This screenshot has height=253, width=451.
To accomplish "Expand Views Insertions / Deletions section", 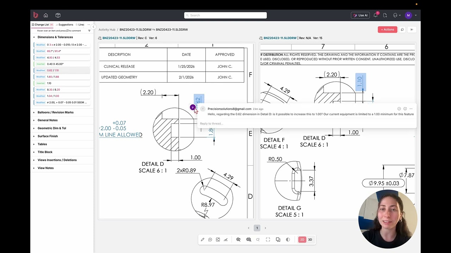I will (34, 160).
